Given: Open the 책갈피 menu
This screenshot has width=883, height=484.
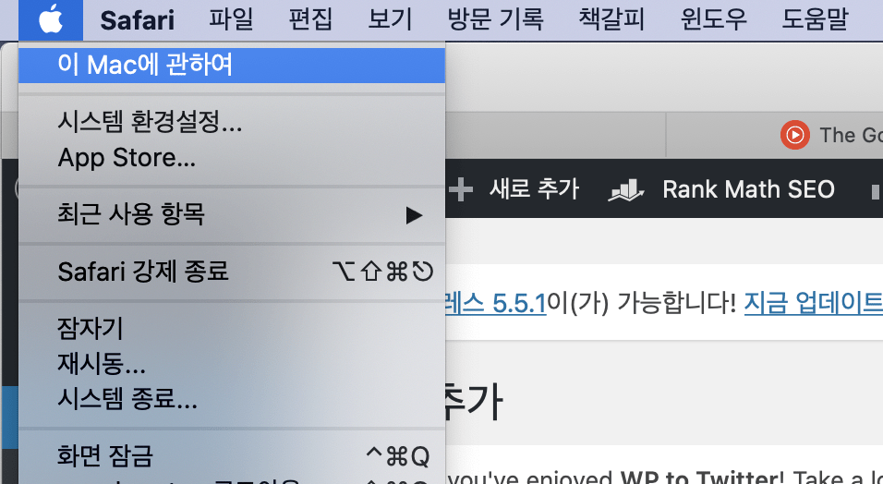Looking at the screenshot, I should [x=612, y=19].
